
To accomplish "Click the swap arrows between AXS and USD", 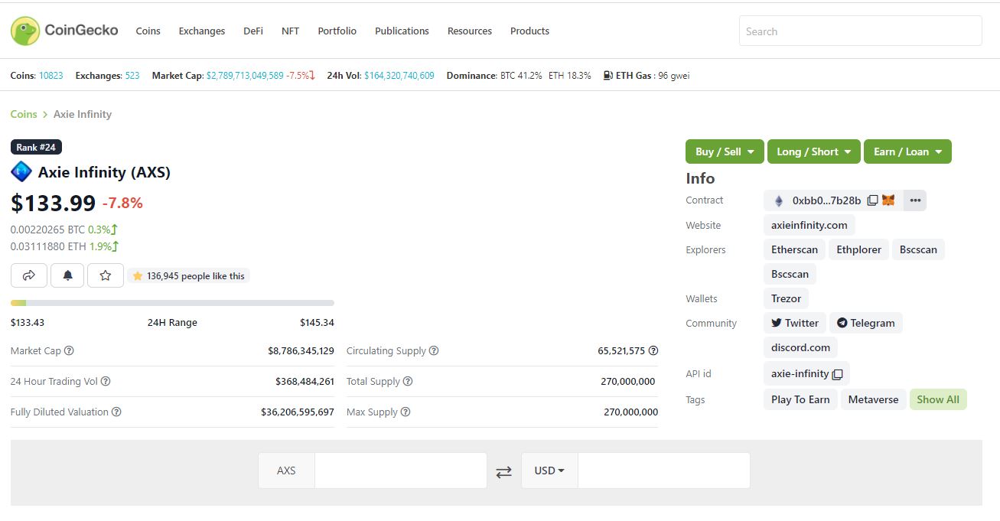I will tap(503, 472).
